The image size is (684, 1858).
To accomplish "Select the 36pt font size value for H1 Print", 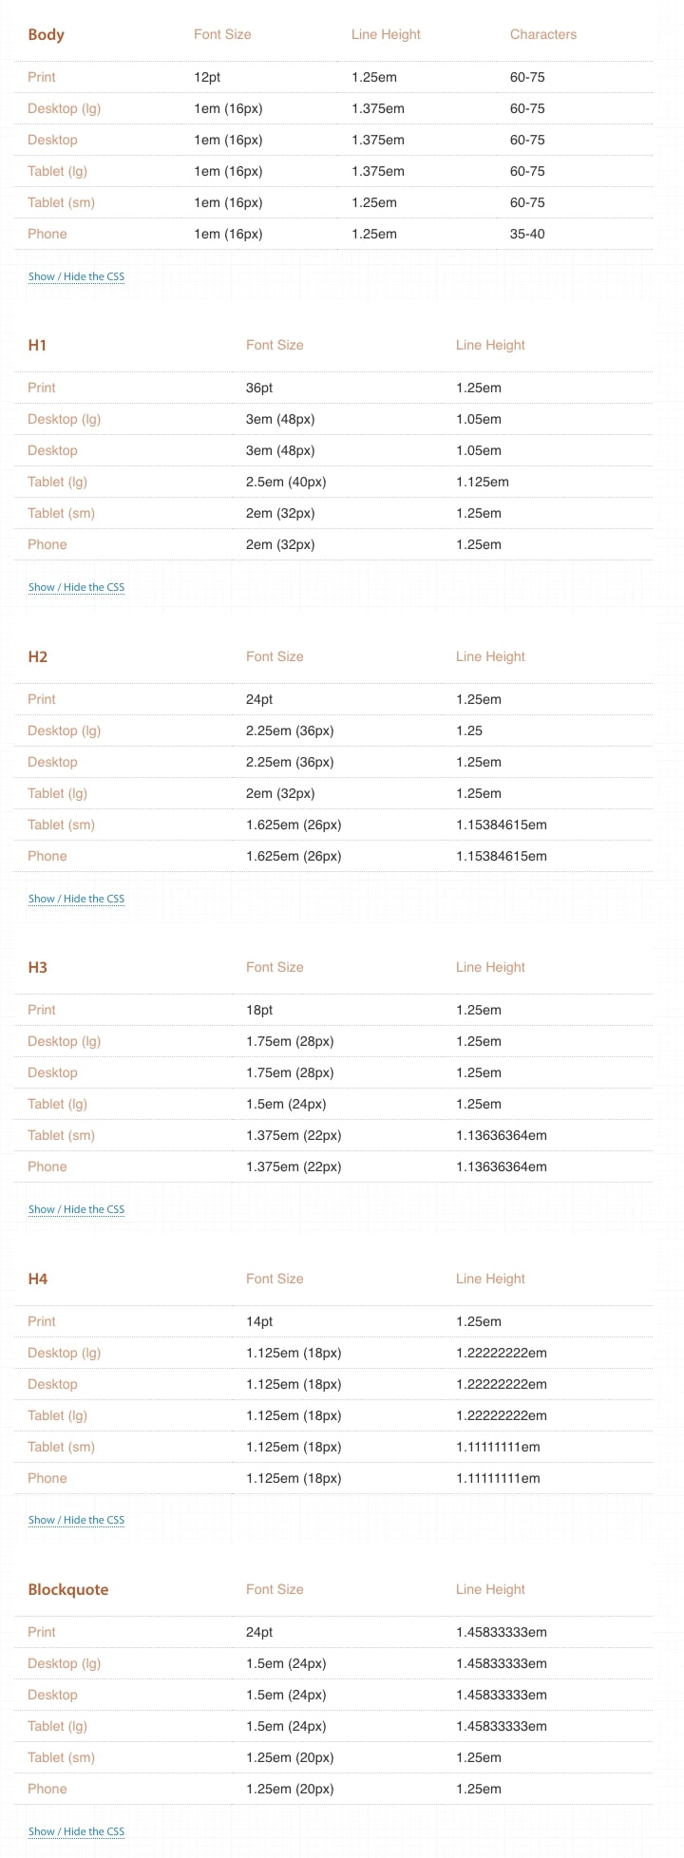I will (x=258, y=388).
